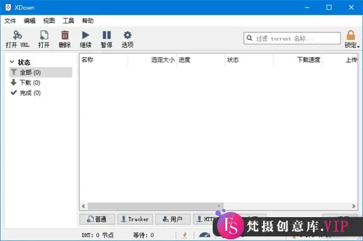
Task: Click the 锁定 padlock icon
Action: (351, 35)
